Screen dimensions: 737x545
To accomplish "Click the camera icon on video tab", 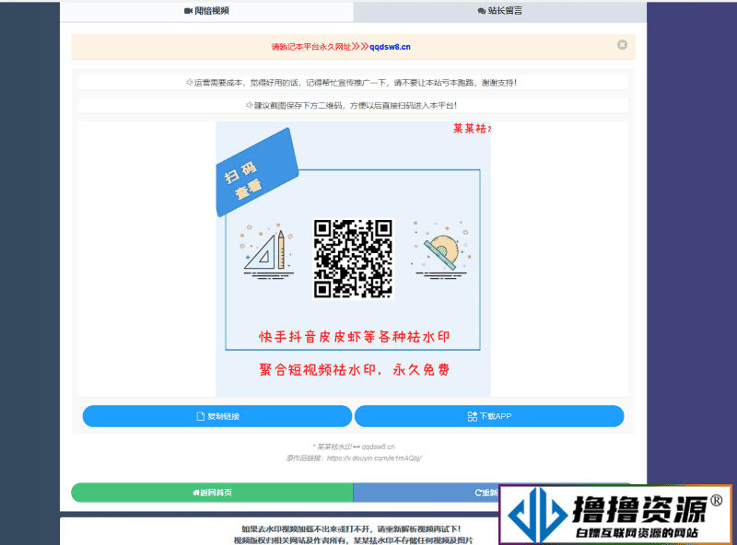I will [188, 11].
